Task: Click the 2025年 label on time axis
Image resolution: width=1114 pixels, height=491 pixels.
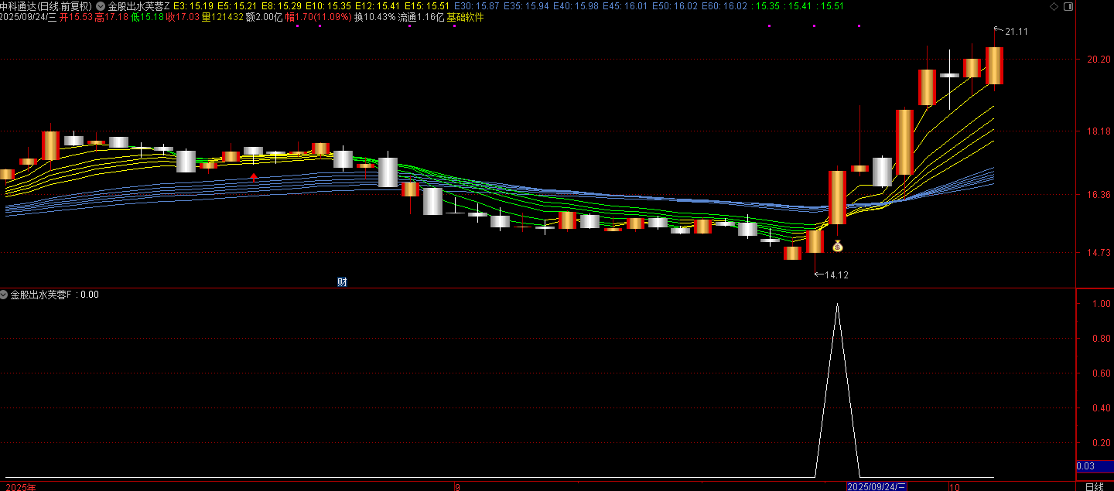Action: coord(20,486)
